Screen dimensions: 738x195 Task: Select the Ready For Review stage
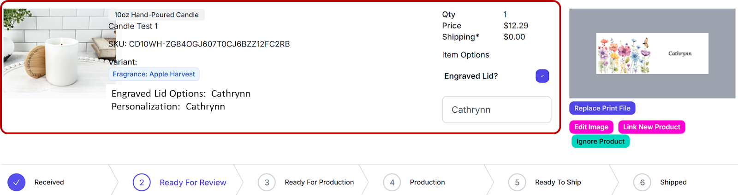point(193,183)
